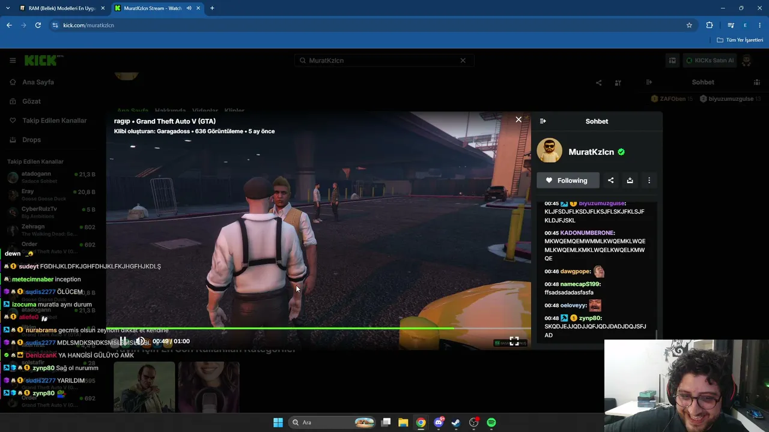Open the Kick store icon in header

(672, 61)
